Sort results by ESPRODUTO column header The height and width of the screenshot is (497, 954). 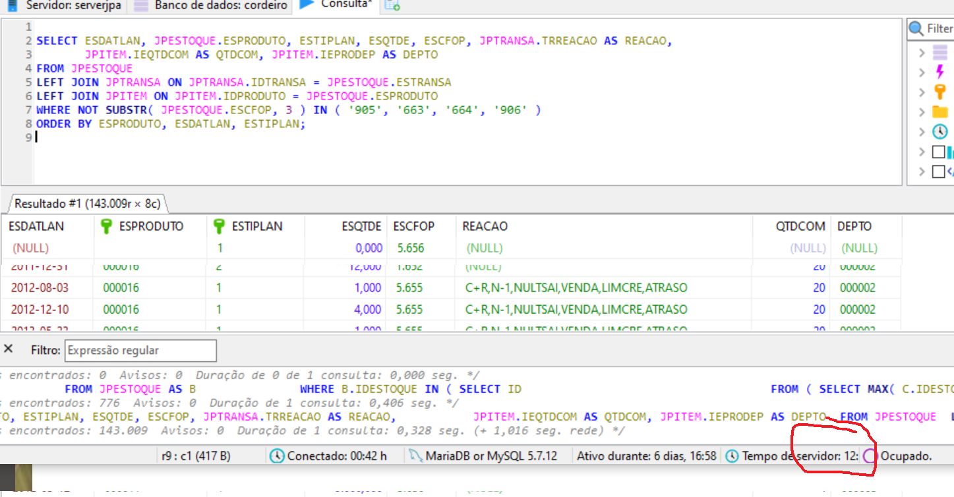tap(151, 226)
